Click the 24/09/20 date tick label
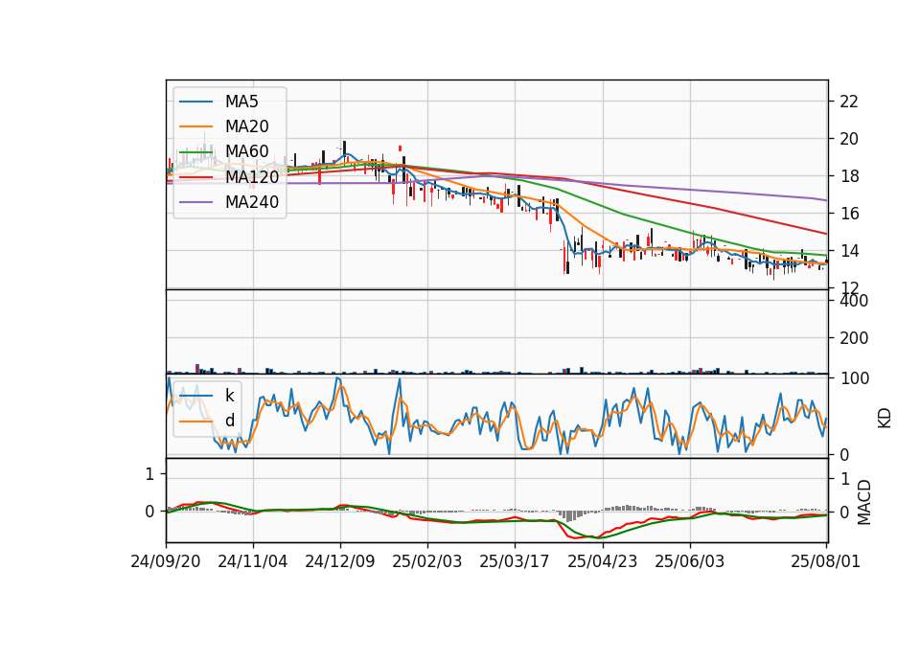The height and width of the screenshot is (661, 920). 166,561
